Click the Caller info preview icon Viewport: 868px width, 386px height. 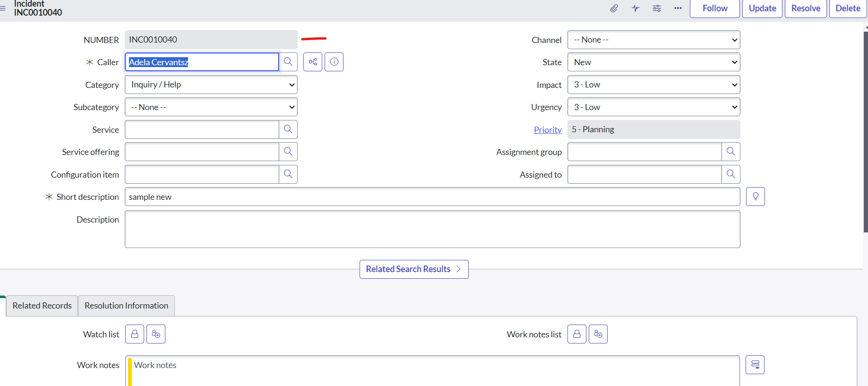point(334,62)
